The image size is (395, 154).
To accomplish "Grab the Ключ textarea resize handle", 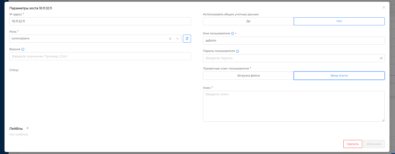I will tap(383, 120).
